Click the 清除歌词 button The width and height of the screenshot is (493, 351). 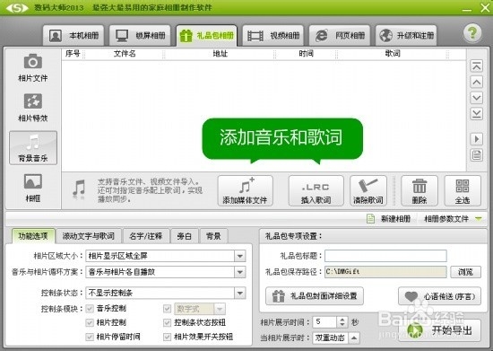[368, 191]
